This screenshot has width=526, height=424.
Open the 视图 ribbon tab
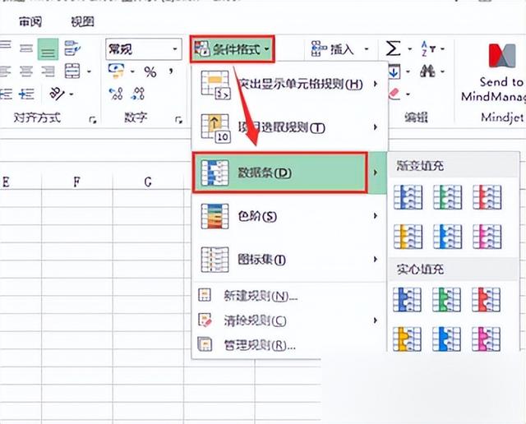click(82, 22)
